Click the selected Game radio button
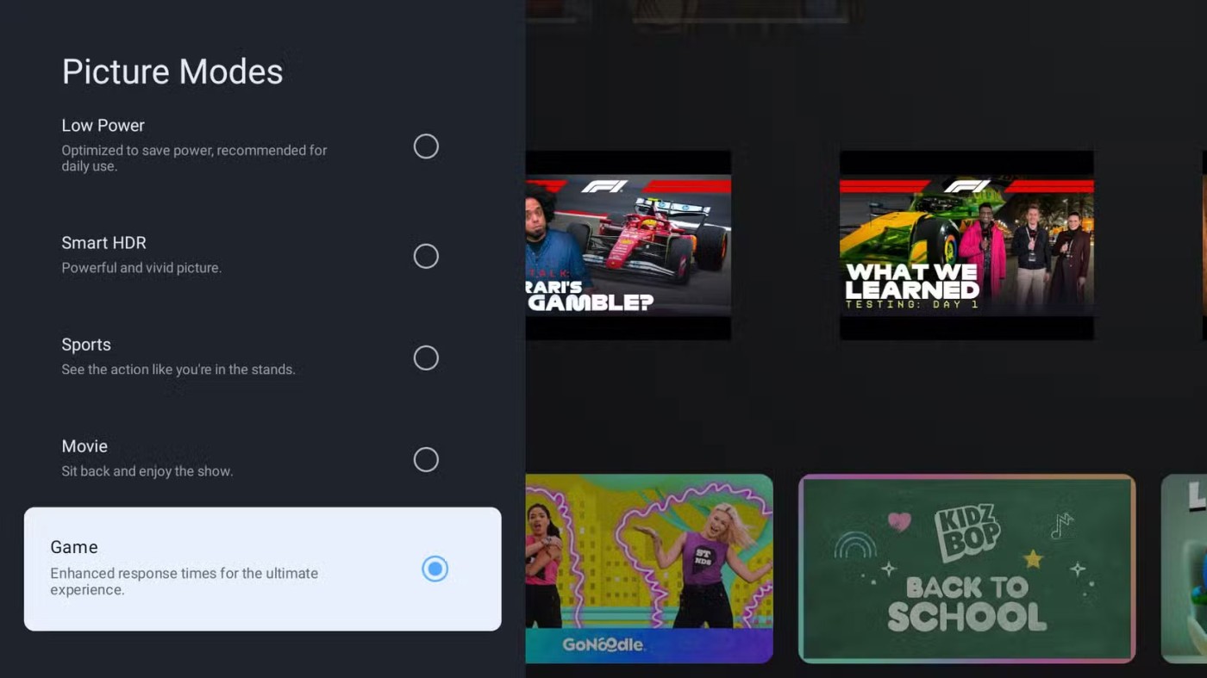This screenshot has width=1207, height=678. (x=435, y=569)
